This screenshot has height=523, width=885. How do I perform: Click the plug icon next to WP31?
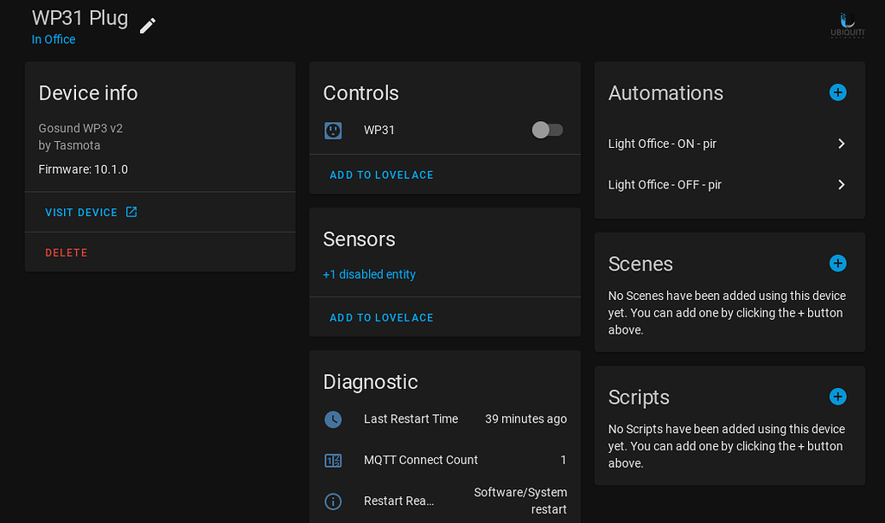[x=333, y=130]
